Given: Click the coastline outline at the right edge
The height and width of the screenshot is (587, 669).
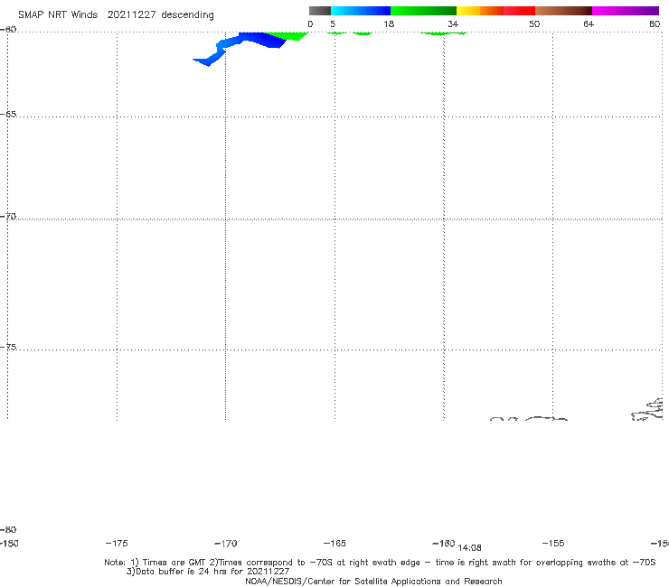Looking at the screenshot, I should [x=647, y=409].
